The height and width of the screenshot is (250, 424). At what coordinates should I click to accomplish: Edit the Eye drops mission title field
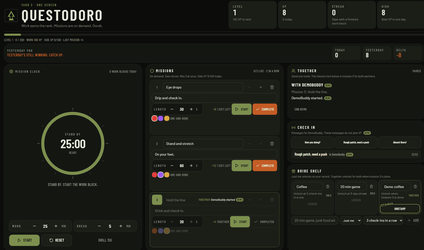[203, 87]
